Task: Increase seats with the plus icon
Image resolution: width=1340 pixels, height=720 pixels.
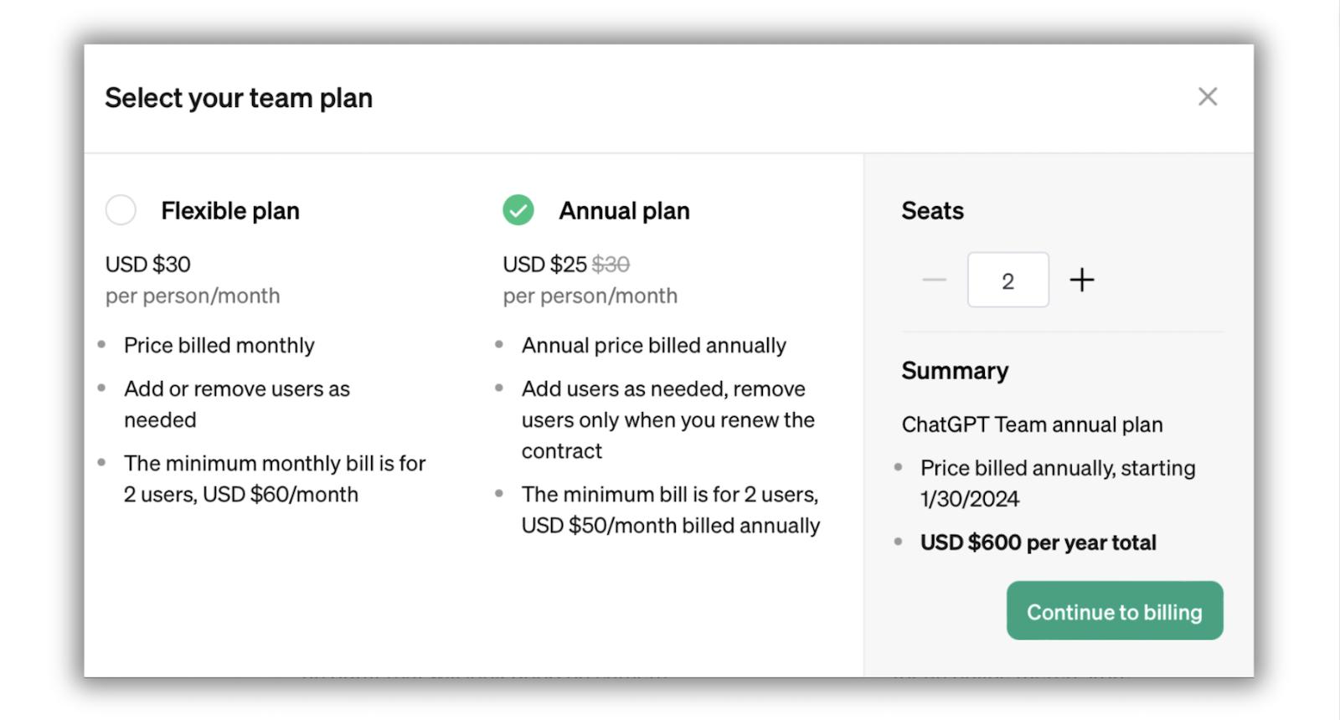Action: pyautogui.click(x=1082, y=280)
